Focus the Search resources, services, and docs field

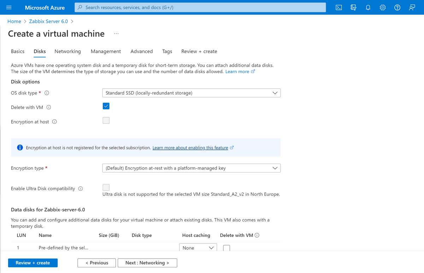pos(200,7)
